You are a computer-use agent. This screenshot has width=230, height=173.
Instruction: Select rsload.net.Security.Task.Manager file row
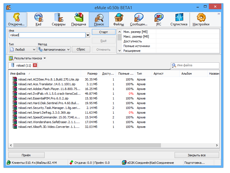[x=114, y=108]
